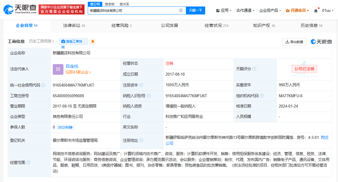Click help icon next to 纳税人识别号

(x=149, y=96)
